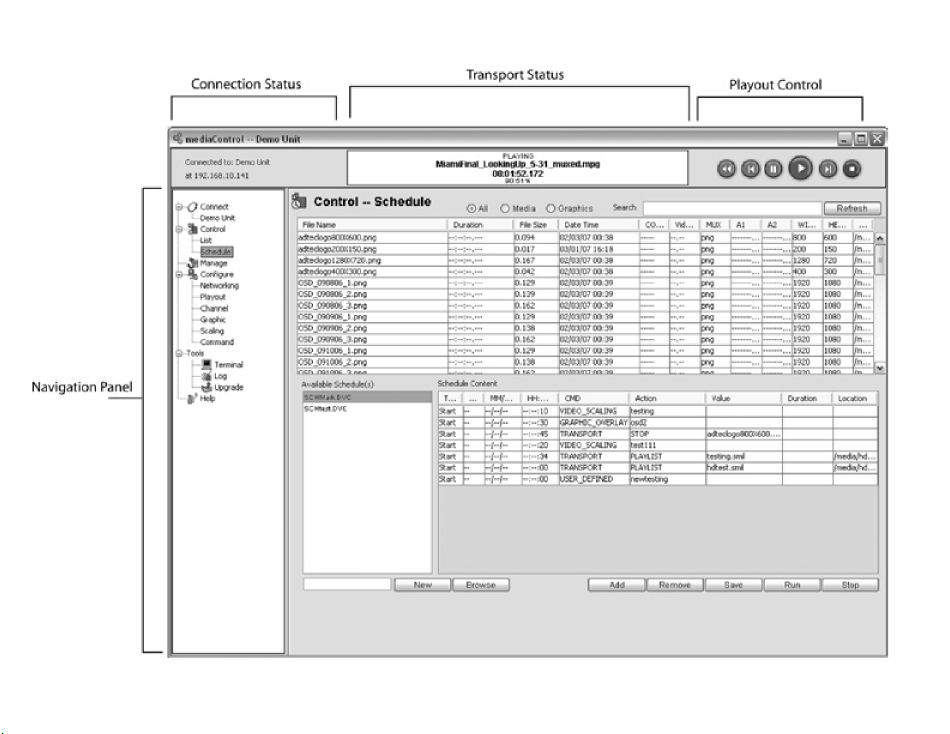Image resolution: width=950 pixels, height=734 pixels.
Task: Click the Control -- Schedule header icon
Action: pos(300,201)
